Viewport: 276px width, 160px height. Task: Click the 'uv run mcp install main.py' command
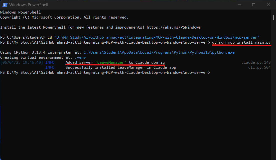(241, 42)
